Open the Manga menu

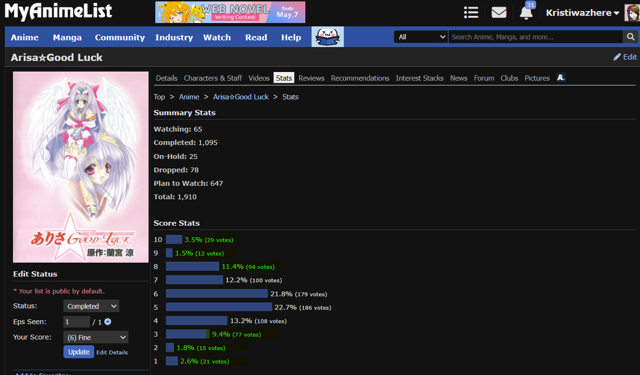click(67, 37)
